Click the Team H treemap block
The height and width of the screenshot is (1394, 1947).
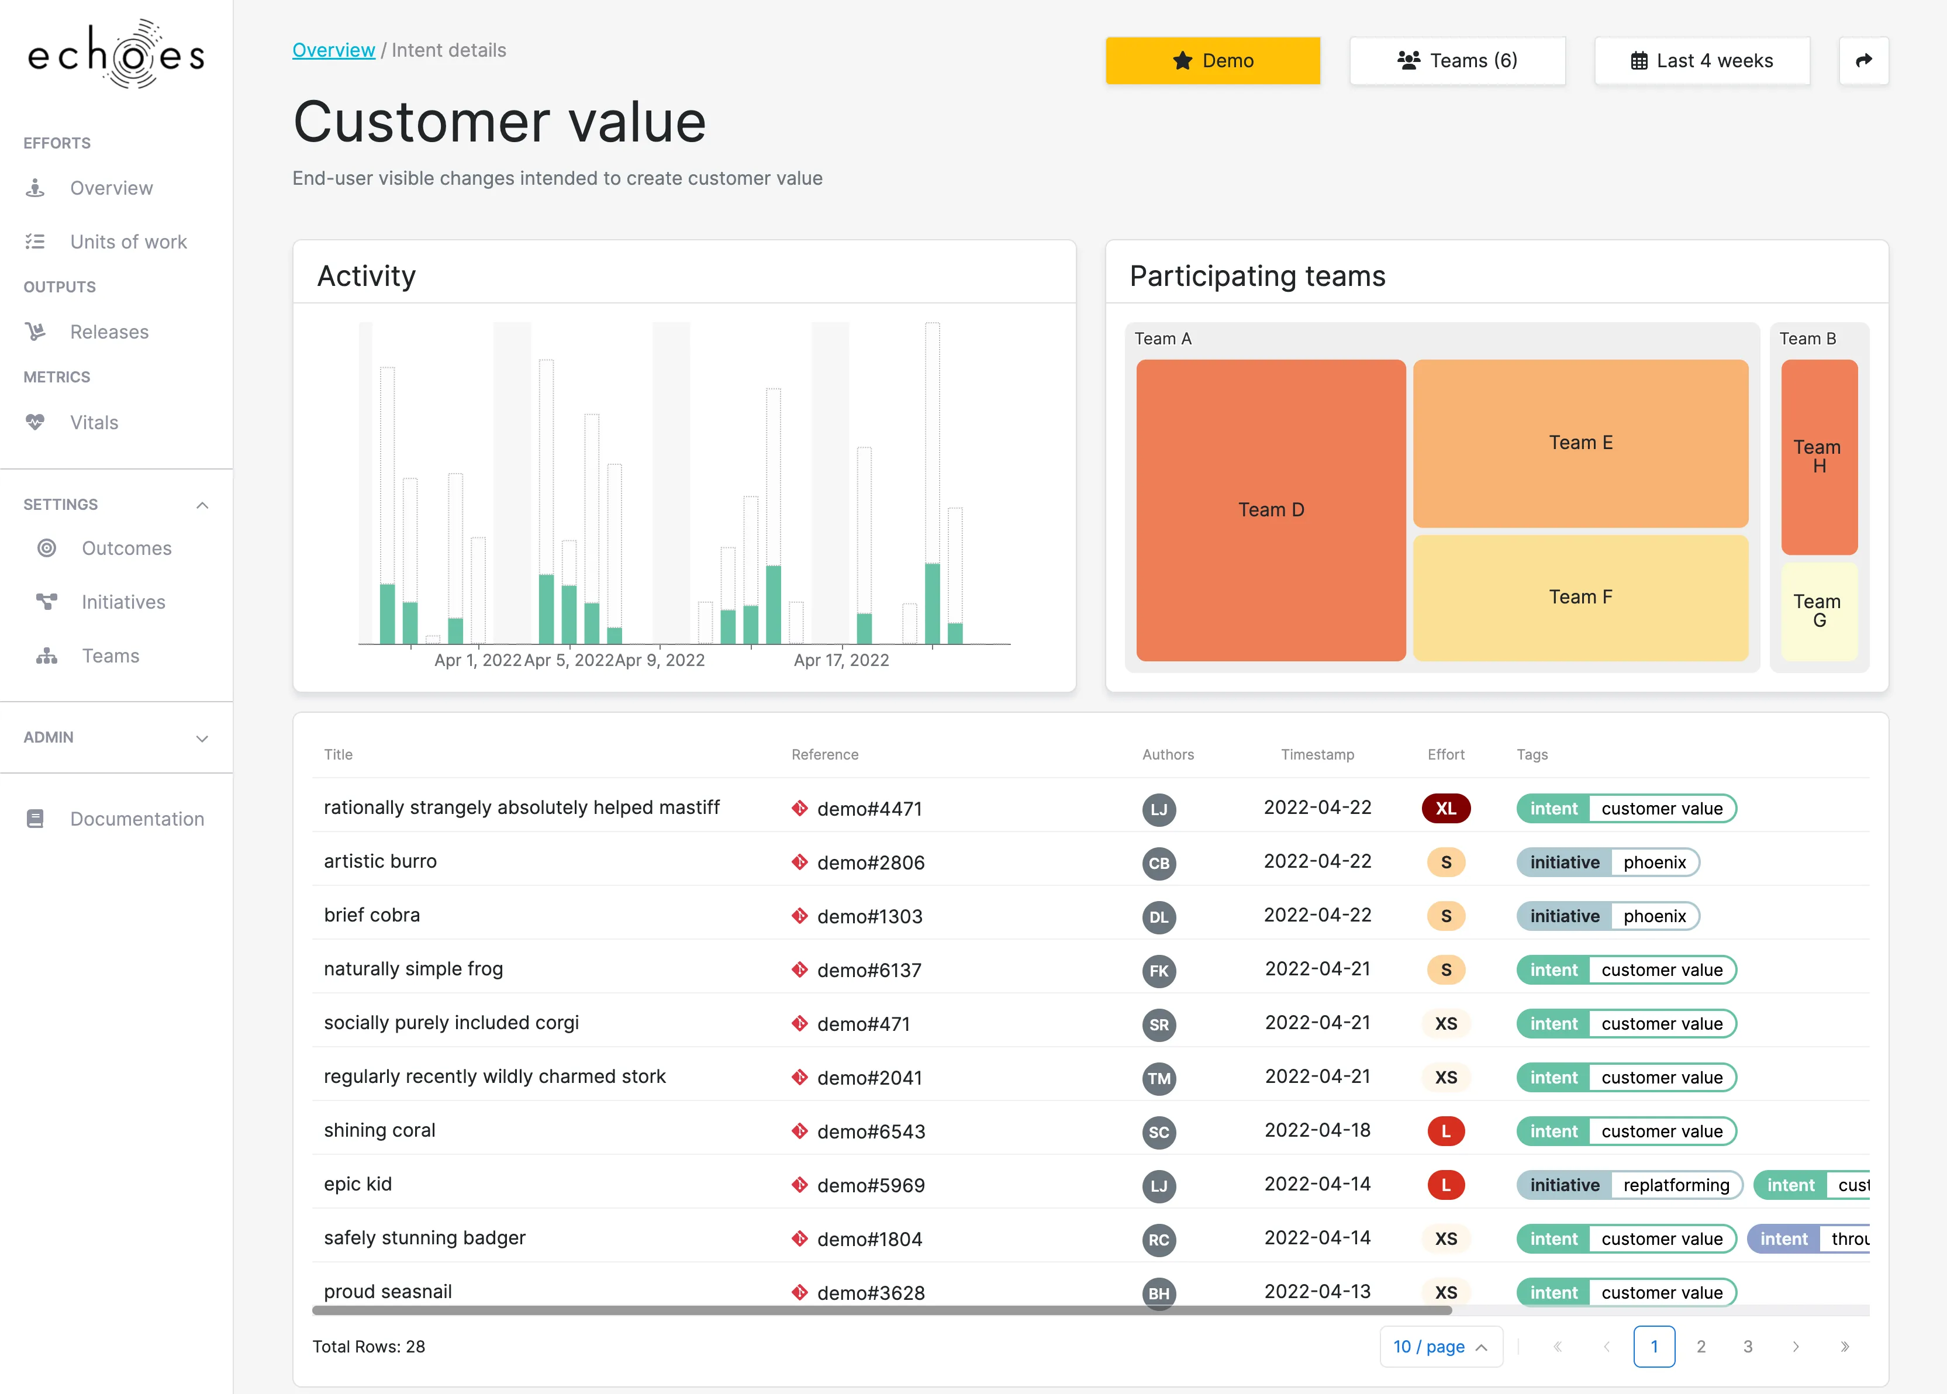1819,457
